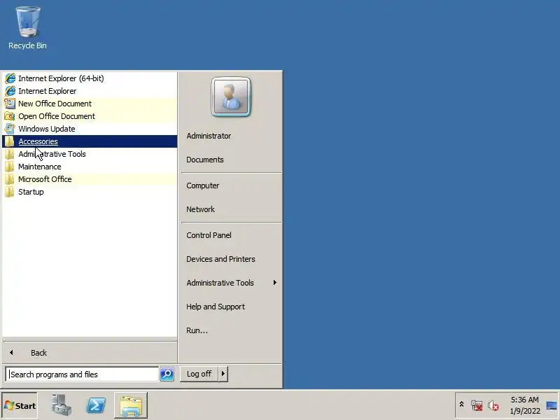Expand the Administrative Tools submenu arrow
This screenshot has width=560, height=420.
tap(274, 283)
